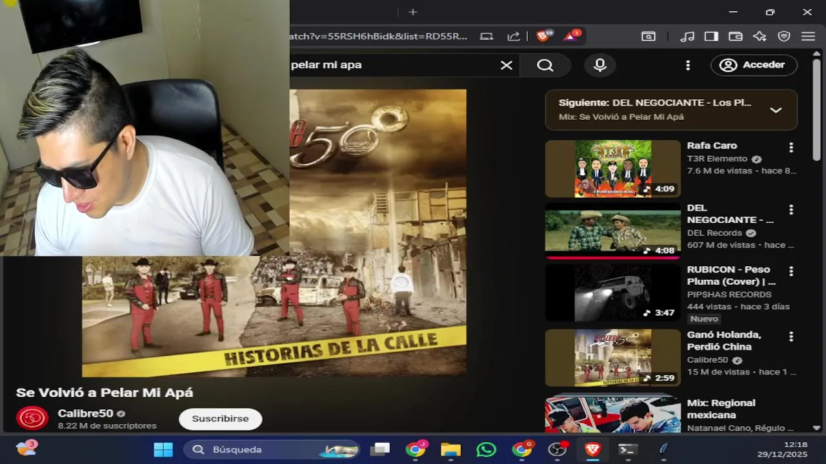
Task: Open the RUBICON Peso Pluma thumbnail
Action: tap(613, 293)
